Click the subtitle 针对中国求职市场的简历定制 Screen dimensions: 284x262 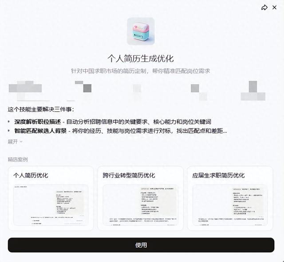coord(110,71)
